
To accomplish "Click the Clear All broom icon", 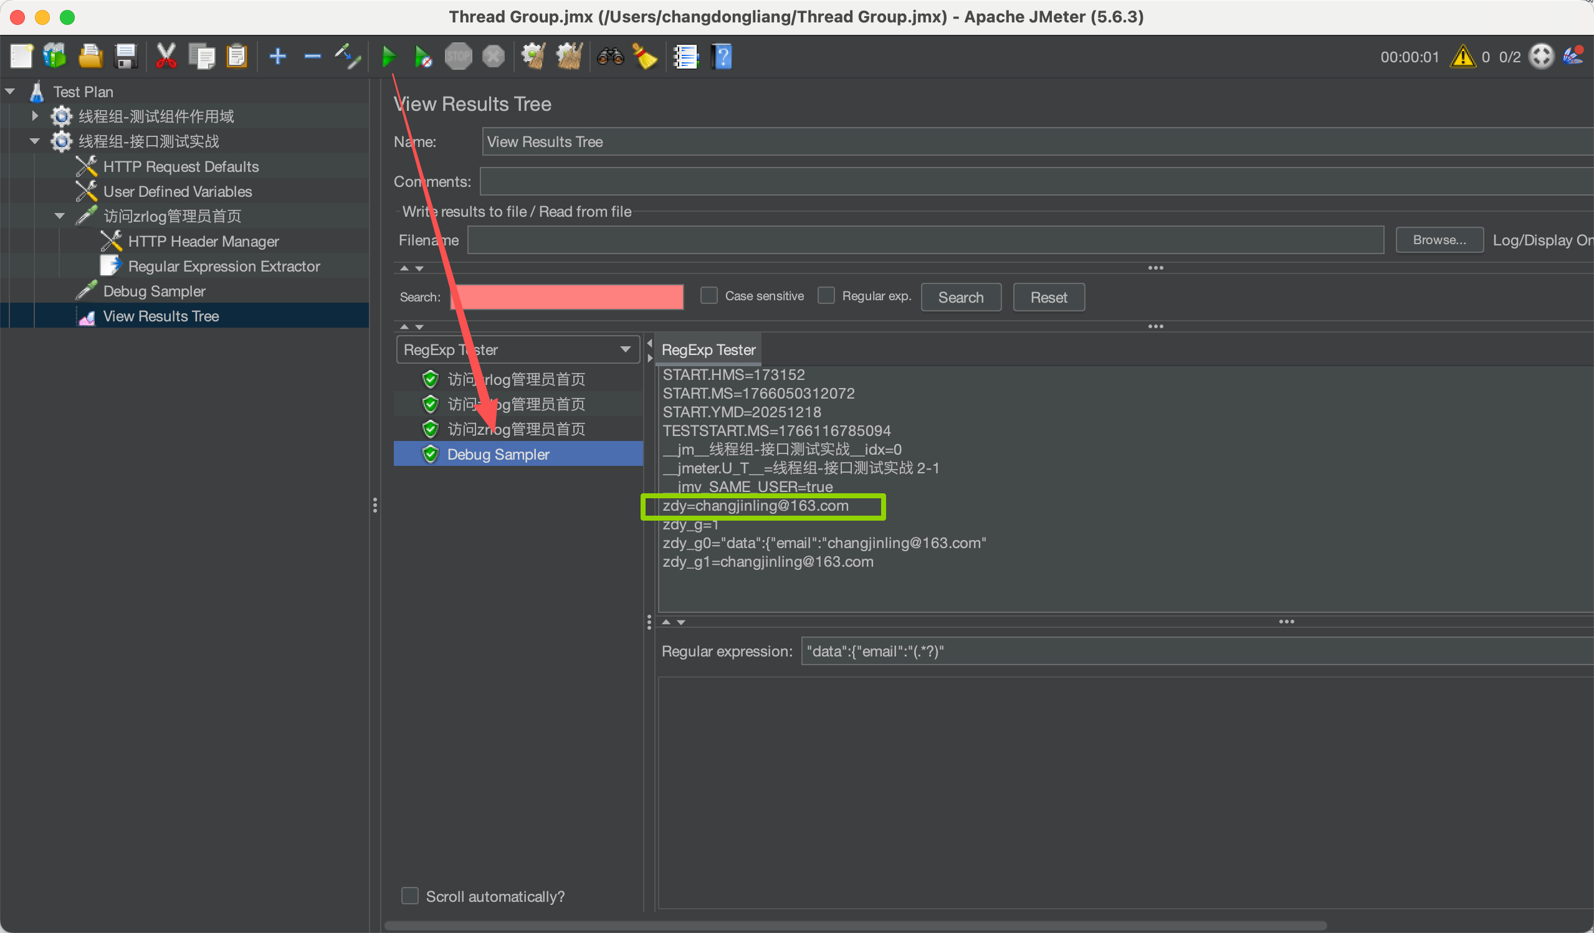I will (645, 57).
